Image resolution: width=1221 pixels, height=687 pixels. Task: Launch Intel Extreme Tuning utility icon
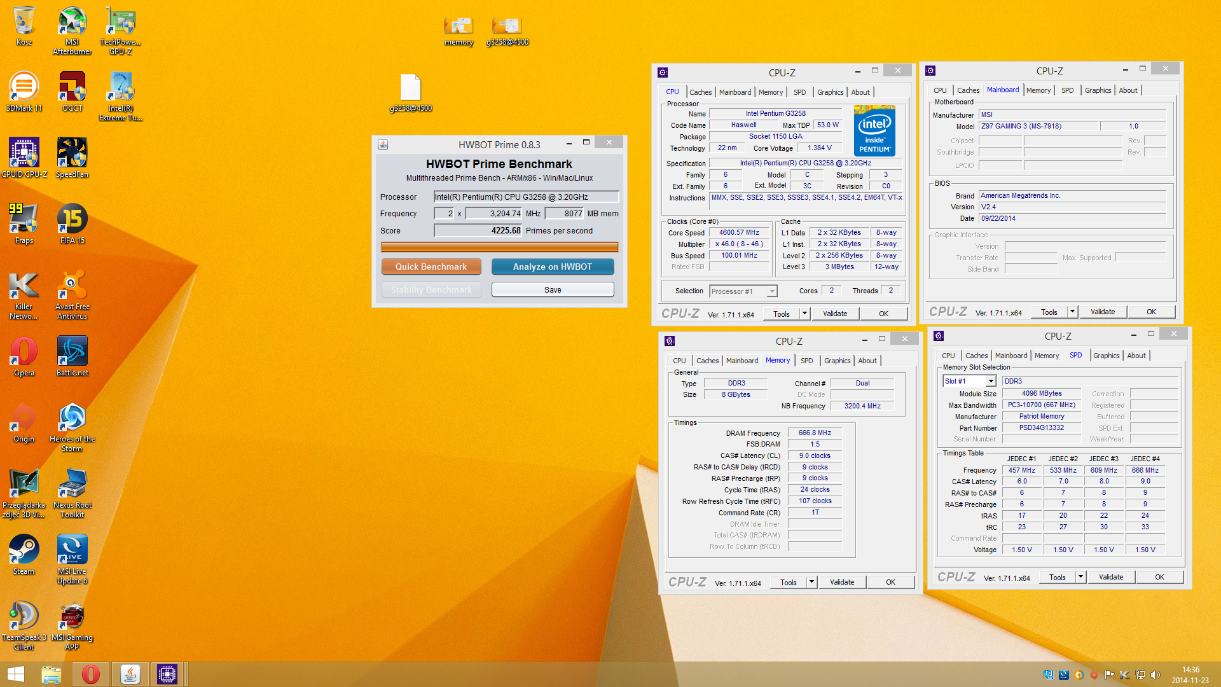pyautogui.click(x=120, y=97)
